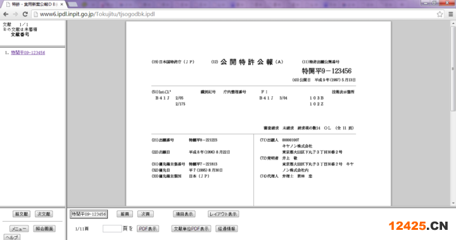The height and width of the screenshot is (240, 456).
Task: Click the document viewer vertical scrollbar
Action: (x=453, y=113)
